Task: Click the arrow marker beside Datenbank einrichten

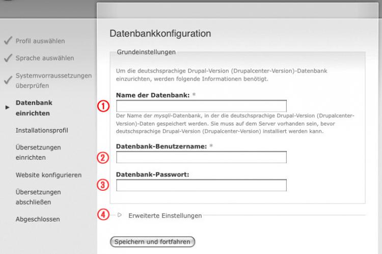Action: 7,108
